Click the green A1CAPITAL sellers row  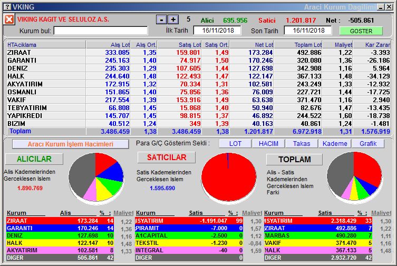click(x=189, y=235)
